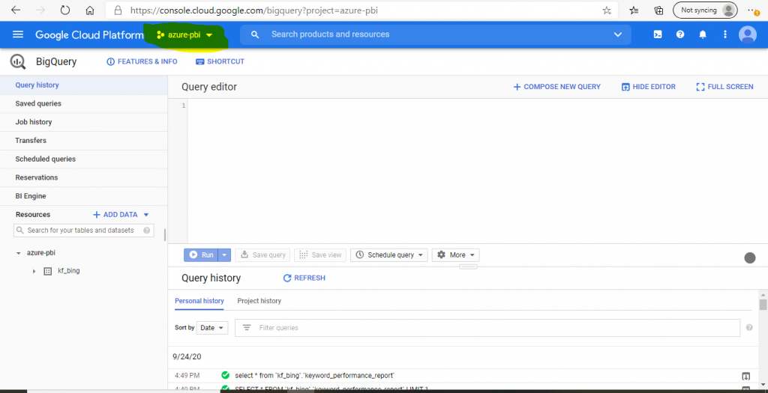Run the query with the Run button
The height and width of the screenshot is (393, 768).
tap(201, 255)
